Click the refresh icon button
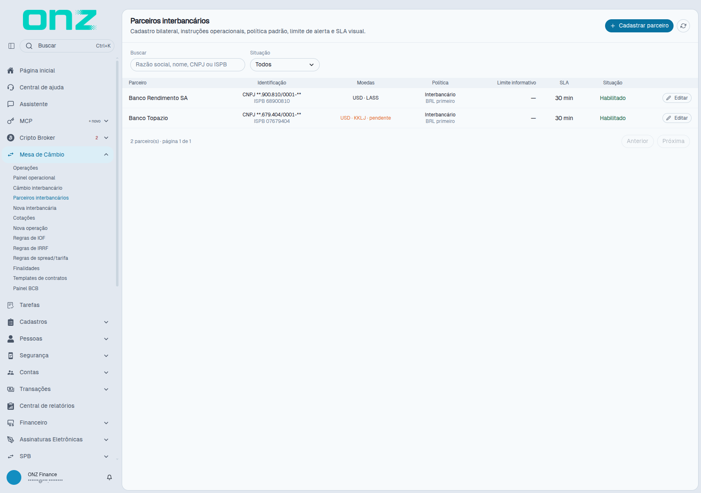Image resolution: width=701 pixels, height=493 pixels. [x=683, y=26]
